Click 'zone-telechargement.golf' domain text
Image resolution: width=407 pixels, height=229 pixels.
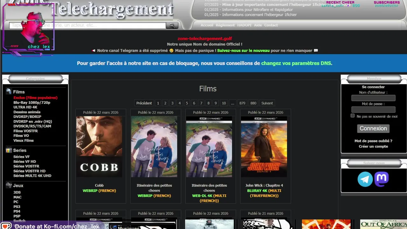[205, 39]
